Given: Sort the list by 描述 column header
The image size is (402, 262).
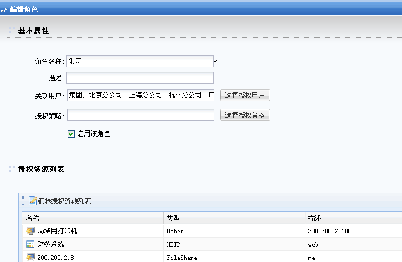Looking at the screenshot, I should [x=315, y=218].
